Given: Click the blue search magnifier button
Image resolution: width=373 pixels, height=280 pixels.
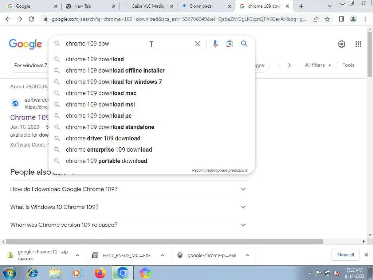Looking at the screenshot, I should [x=244, y=44].
